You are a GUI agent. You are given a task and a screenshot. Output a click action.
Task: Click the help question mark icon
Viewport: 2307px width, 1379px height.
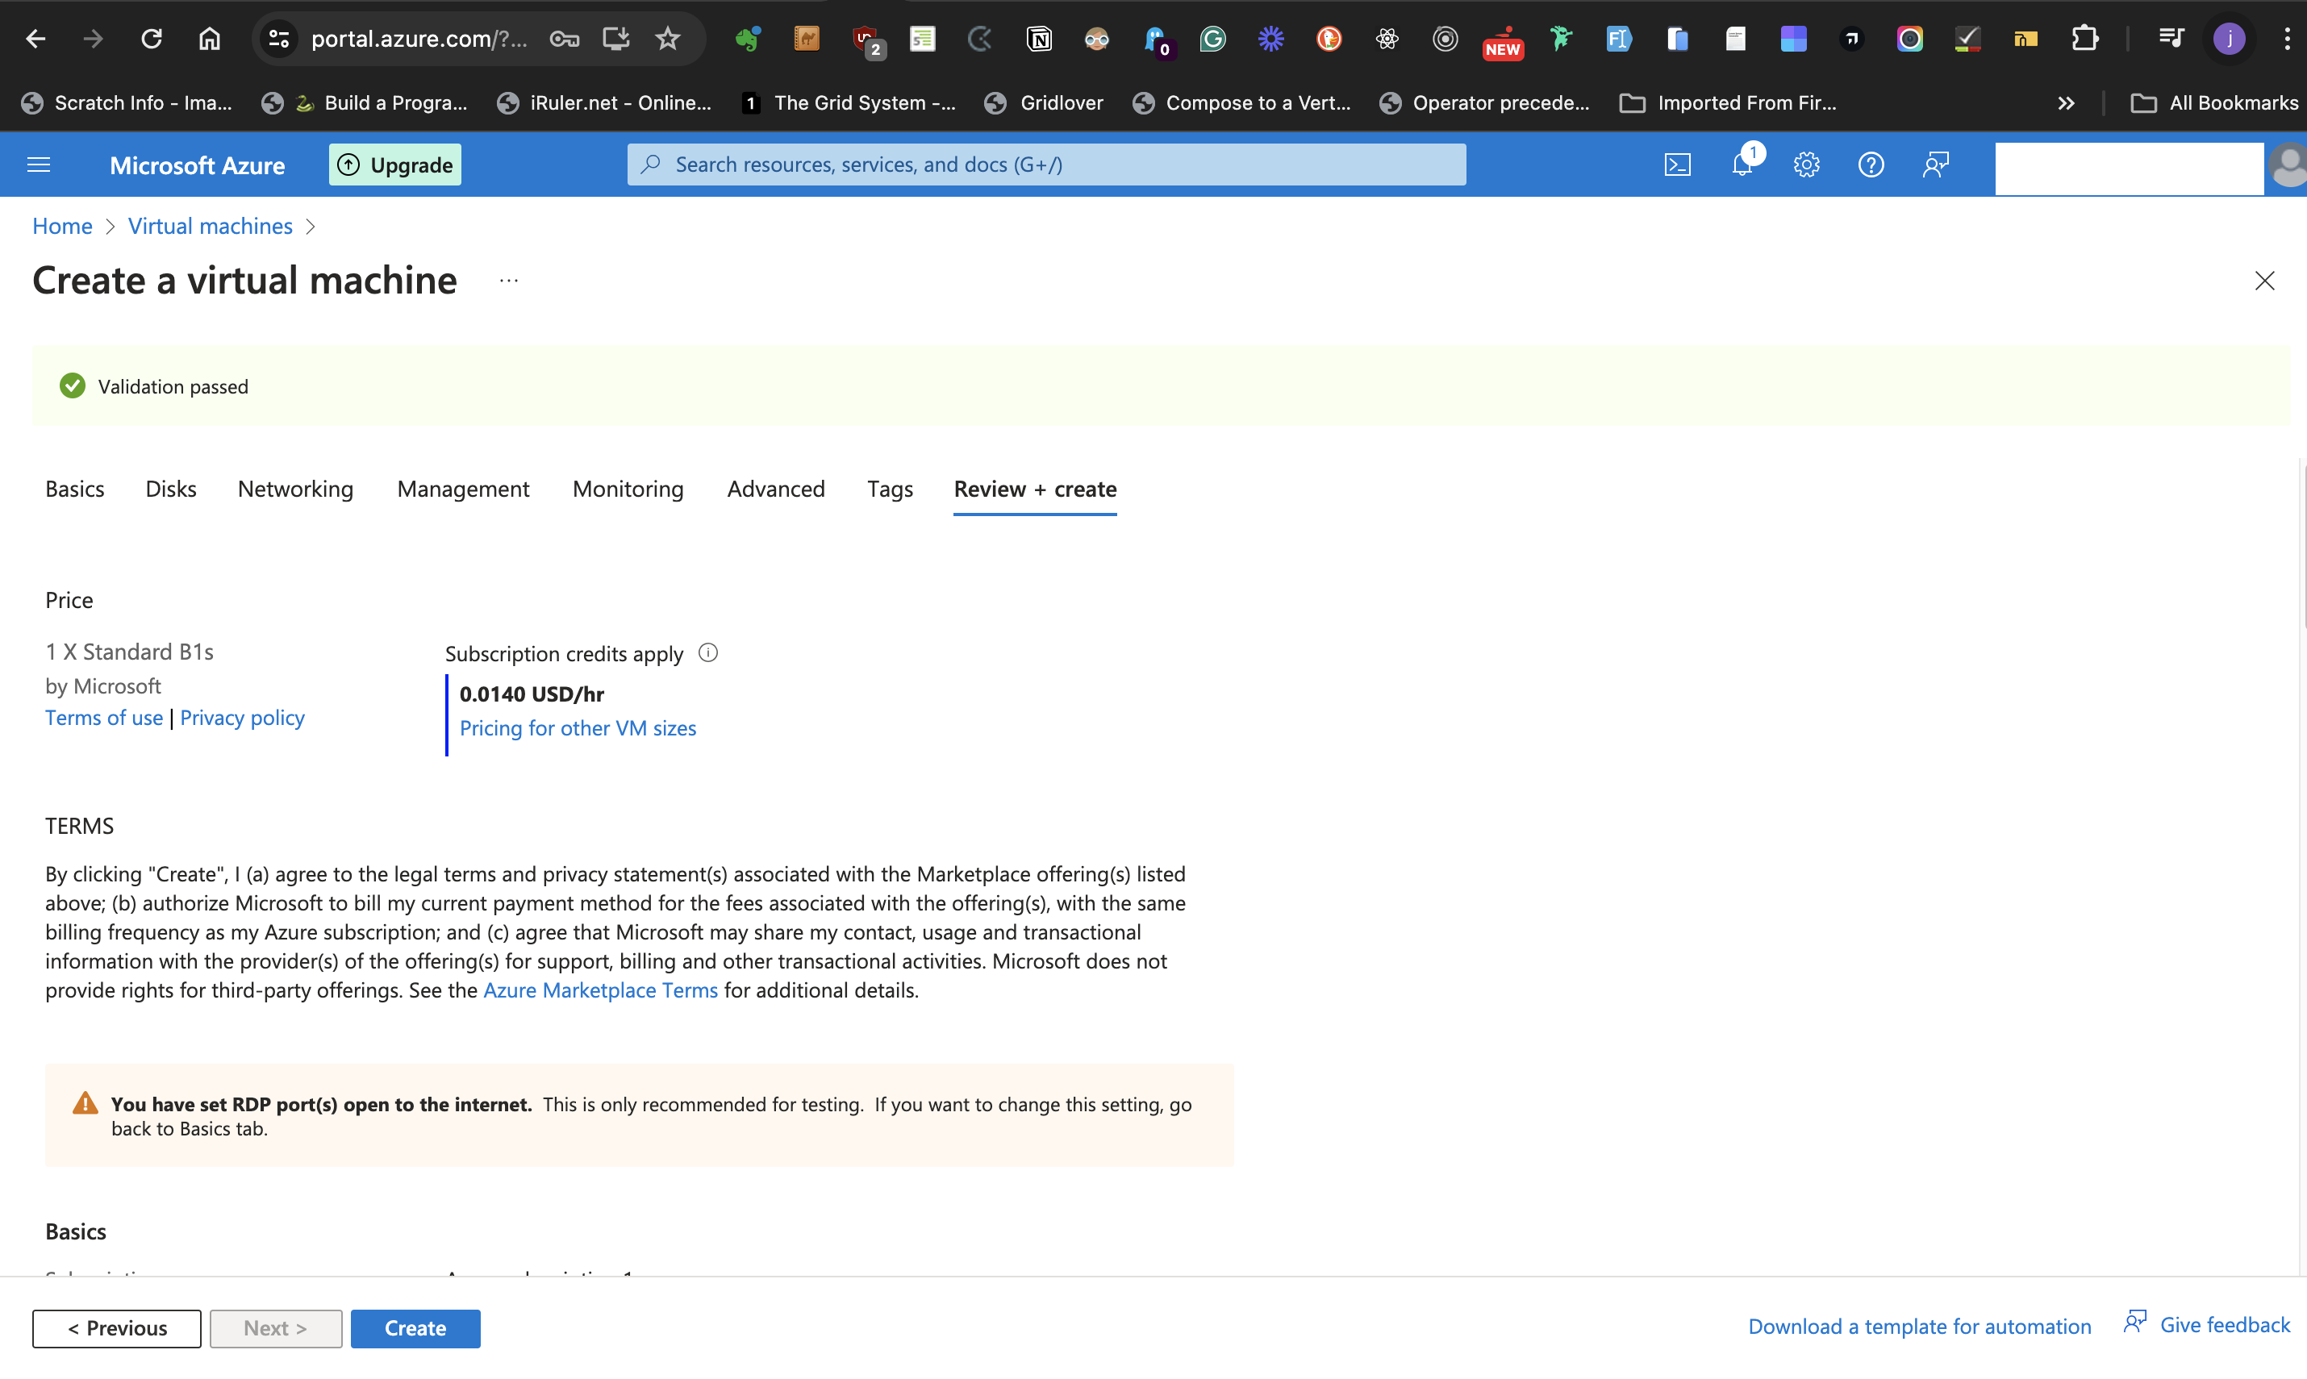tap(1870, 165)
